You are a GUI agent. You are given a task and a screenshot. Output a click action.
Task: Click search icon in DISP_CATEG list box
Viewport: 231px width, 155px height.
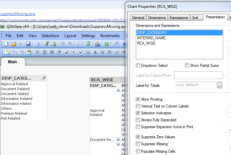[44, 78]
